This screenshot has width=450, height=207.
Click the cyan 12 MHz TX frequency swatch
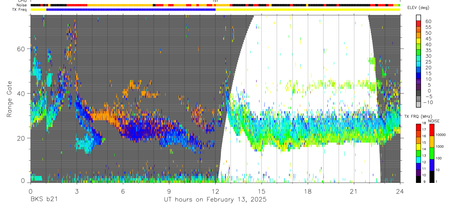coord(418,160)
